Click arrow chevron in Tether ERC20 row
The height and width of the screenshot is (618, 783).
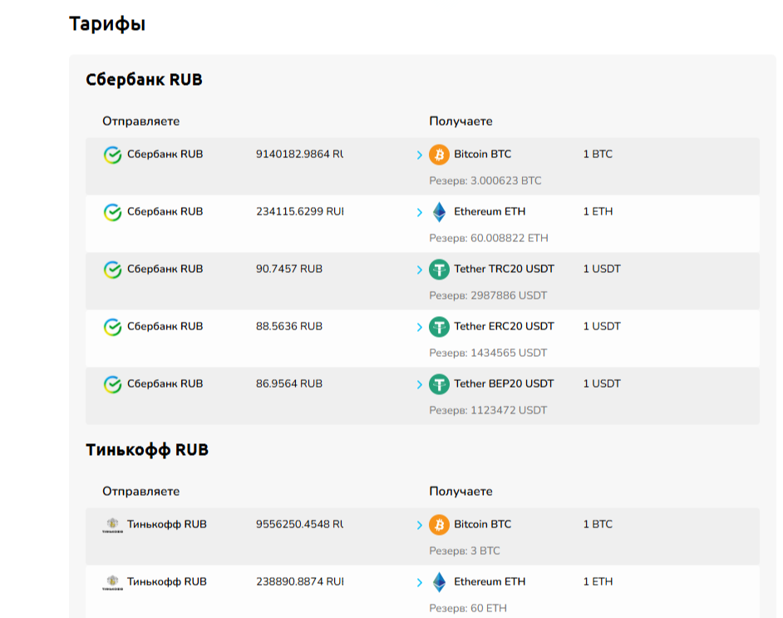(x=420, y=328)
